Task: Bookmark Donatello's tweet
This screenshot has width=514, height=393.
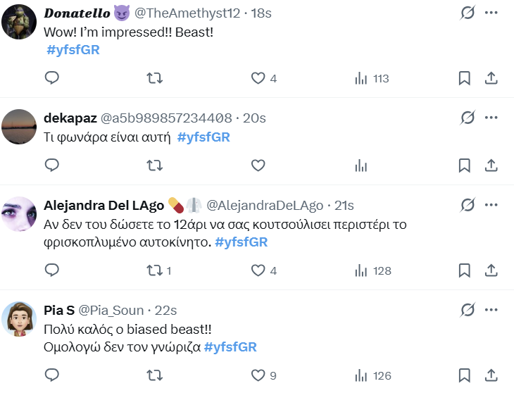Action: [x=464, y=78]
